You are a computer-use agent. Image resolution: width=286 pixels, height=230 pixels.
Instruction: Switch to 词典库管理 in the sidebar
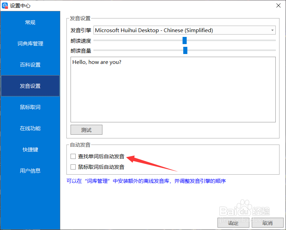click(30, 43)
